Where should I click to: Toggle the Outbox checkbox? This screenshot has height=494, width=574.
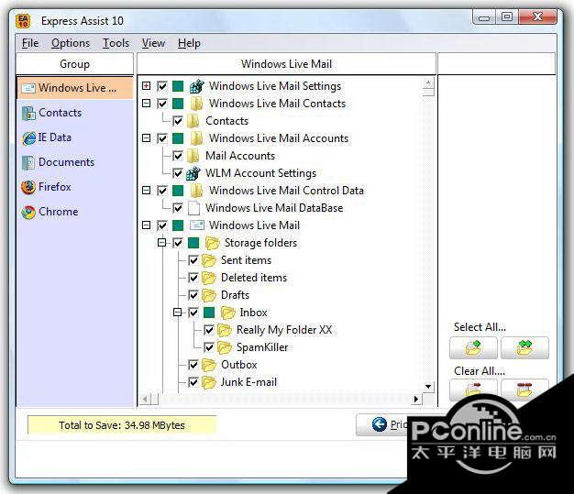(x=193, y=365)
